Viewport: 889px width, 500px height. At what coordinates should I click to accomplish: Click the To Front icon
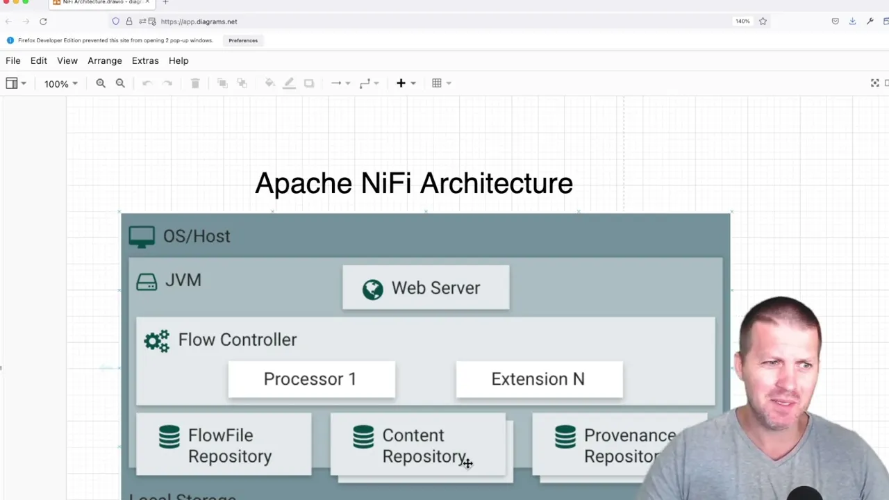(222, 83)
